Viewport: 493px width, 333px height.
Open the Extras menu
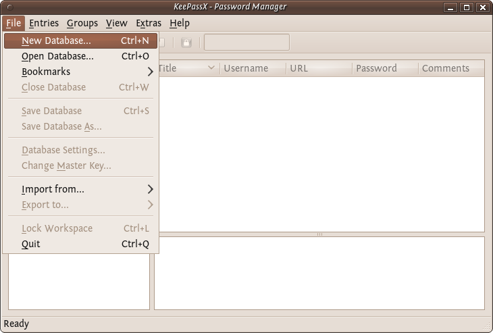148,23
